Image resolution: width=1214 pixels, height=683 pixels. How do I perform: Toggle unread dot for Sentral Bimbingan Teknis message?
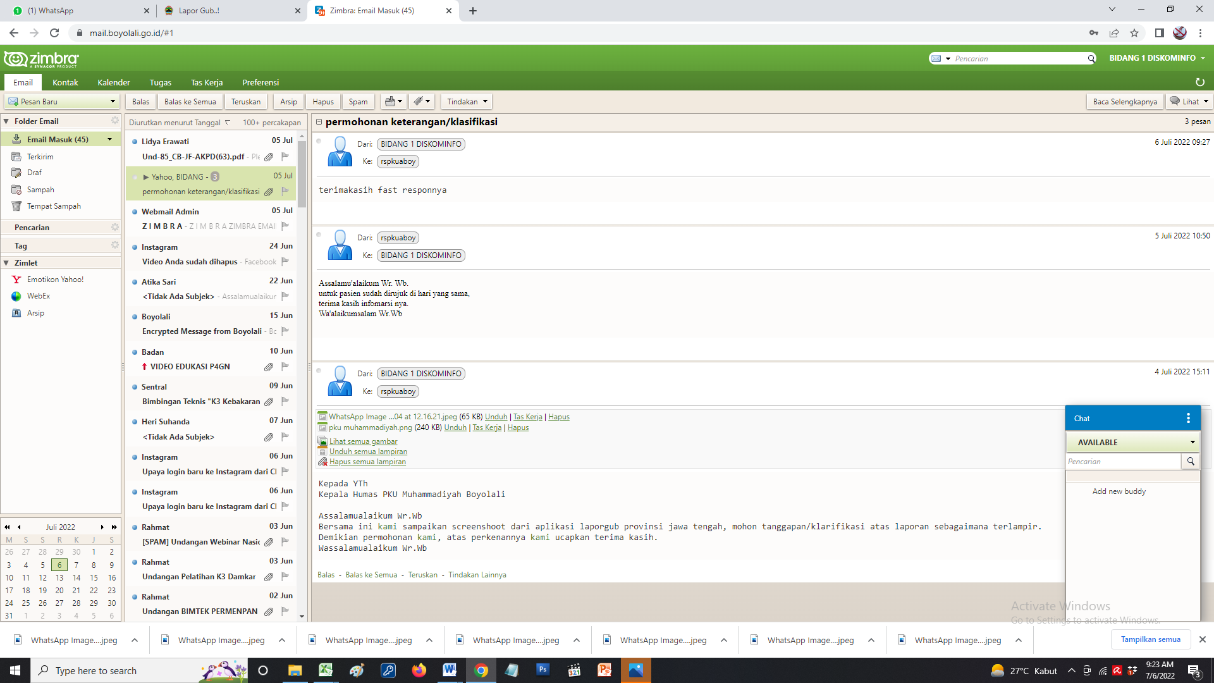135,387
